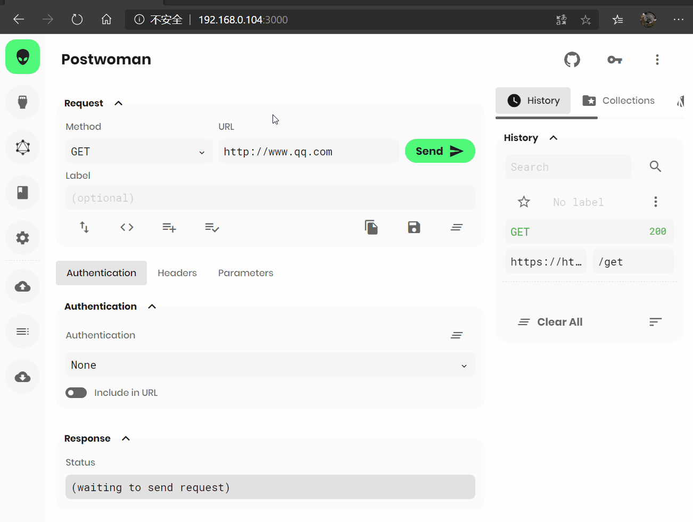Open the GitHub repository icon
Screen dimensions: 693x522
click(572, 60)
